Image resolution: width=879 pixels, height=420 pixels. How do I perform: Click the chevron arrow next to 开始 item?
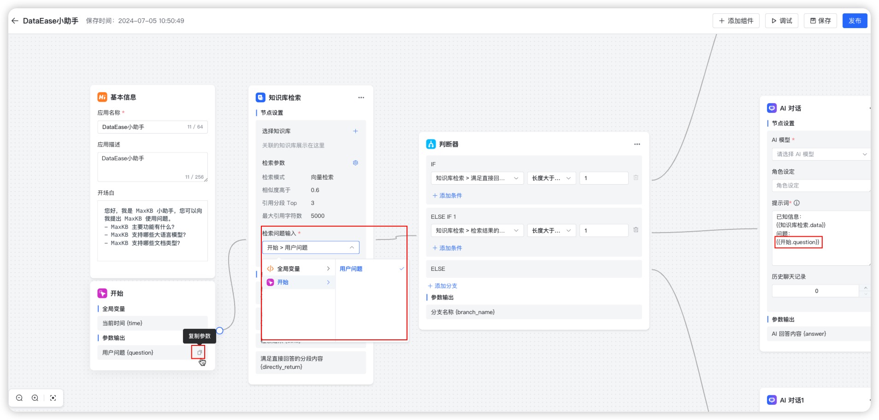[x=328, y=282]
